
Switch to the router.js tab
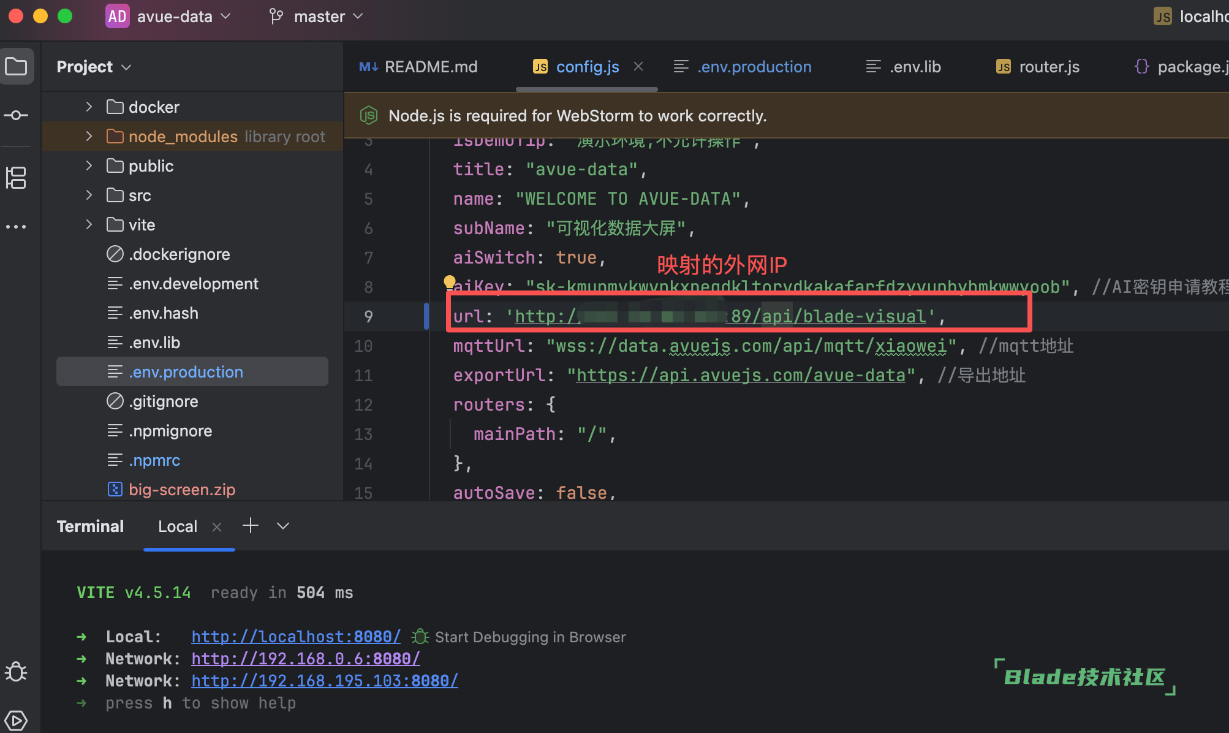pyautogui.click(x=1048, y=67)
